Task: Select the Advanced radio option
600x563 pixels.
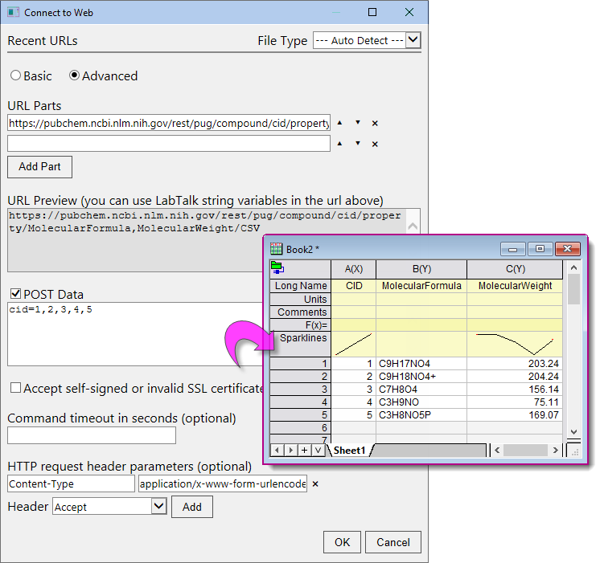Action: (x=75, y=75)
